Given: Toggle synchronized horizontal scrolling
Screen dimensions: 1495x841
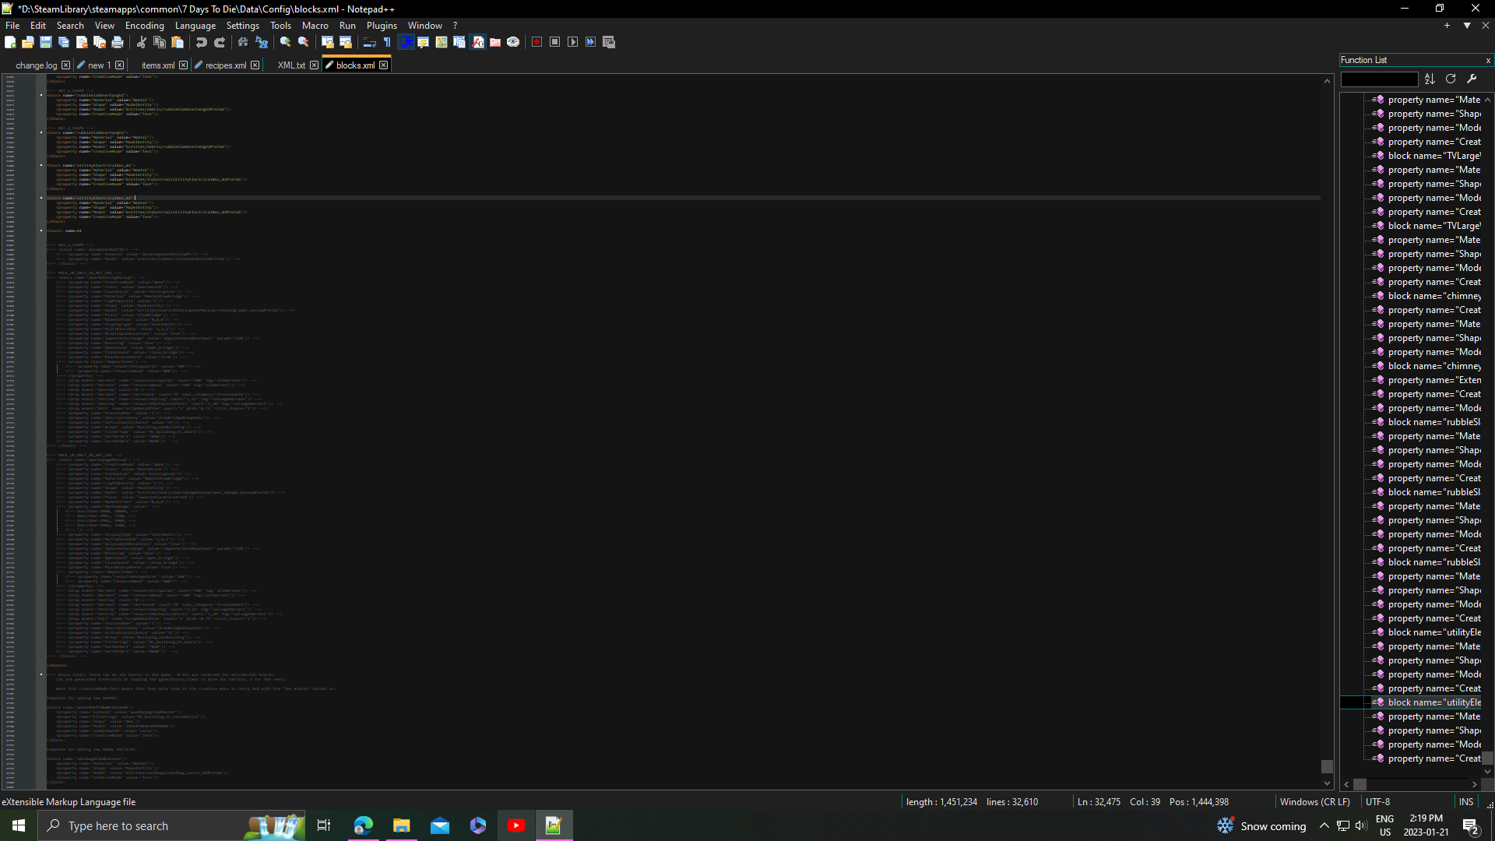Looking at the screenshot, I should (x=346, y=42).
